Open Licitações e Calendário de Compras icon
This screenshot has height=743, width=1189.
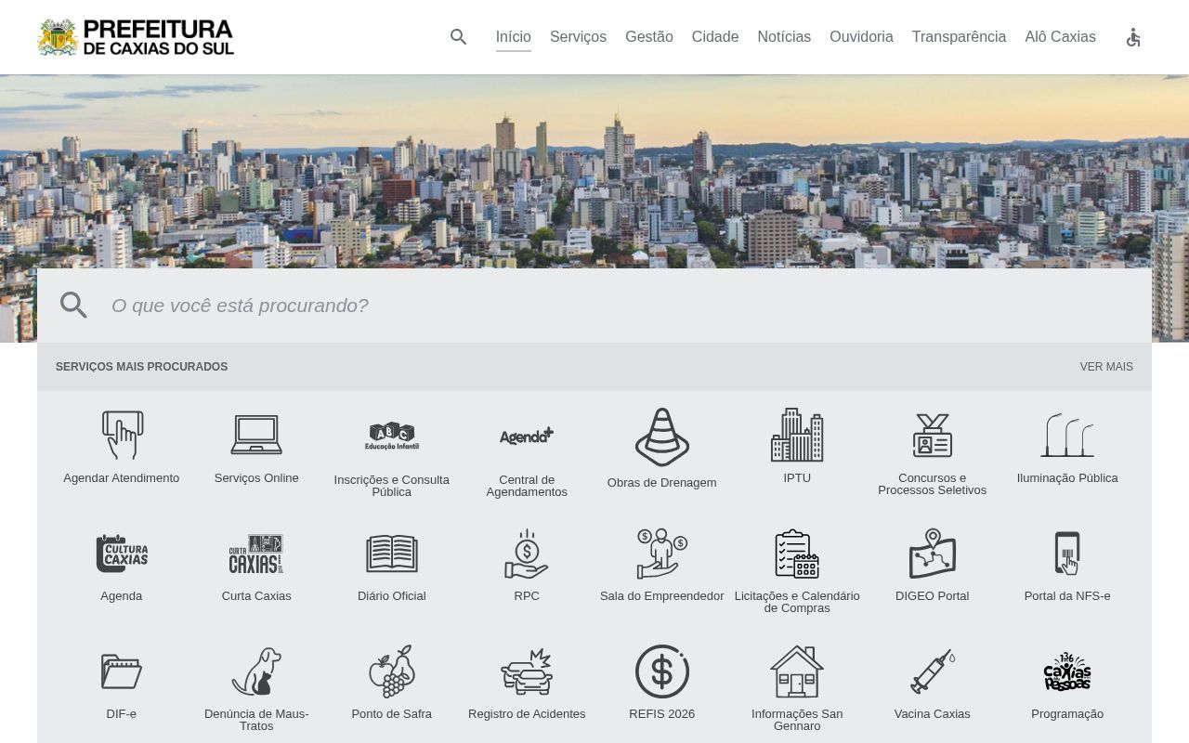pos(797,554)
